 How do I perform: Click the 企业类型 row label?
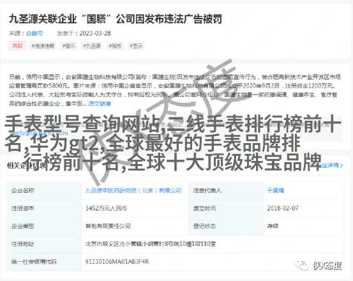tap(23, 226)
